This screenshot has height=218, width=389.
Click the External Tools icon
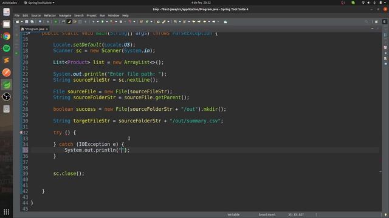click(120, 22)
